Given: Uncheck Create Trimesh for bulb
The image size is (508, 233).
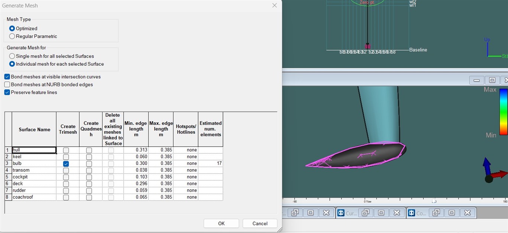Looking at the screenshot, I should 66,164.
